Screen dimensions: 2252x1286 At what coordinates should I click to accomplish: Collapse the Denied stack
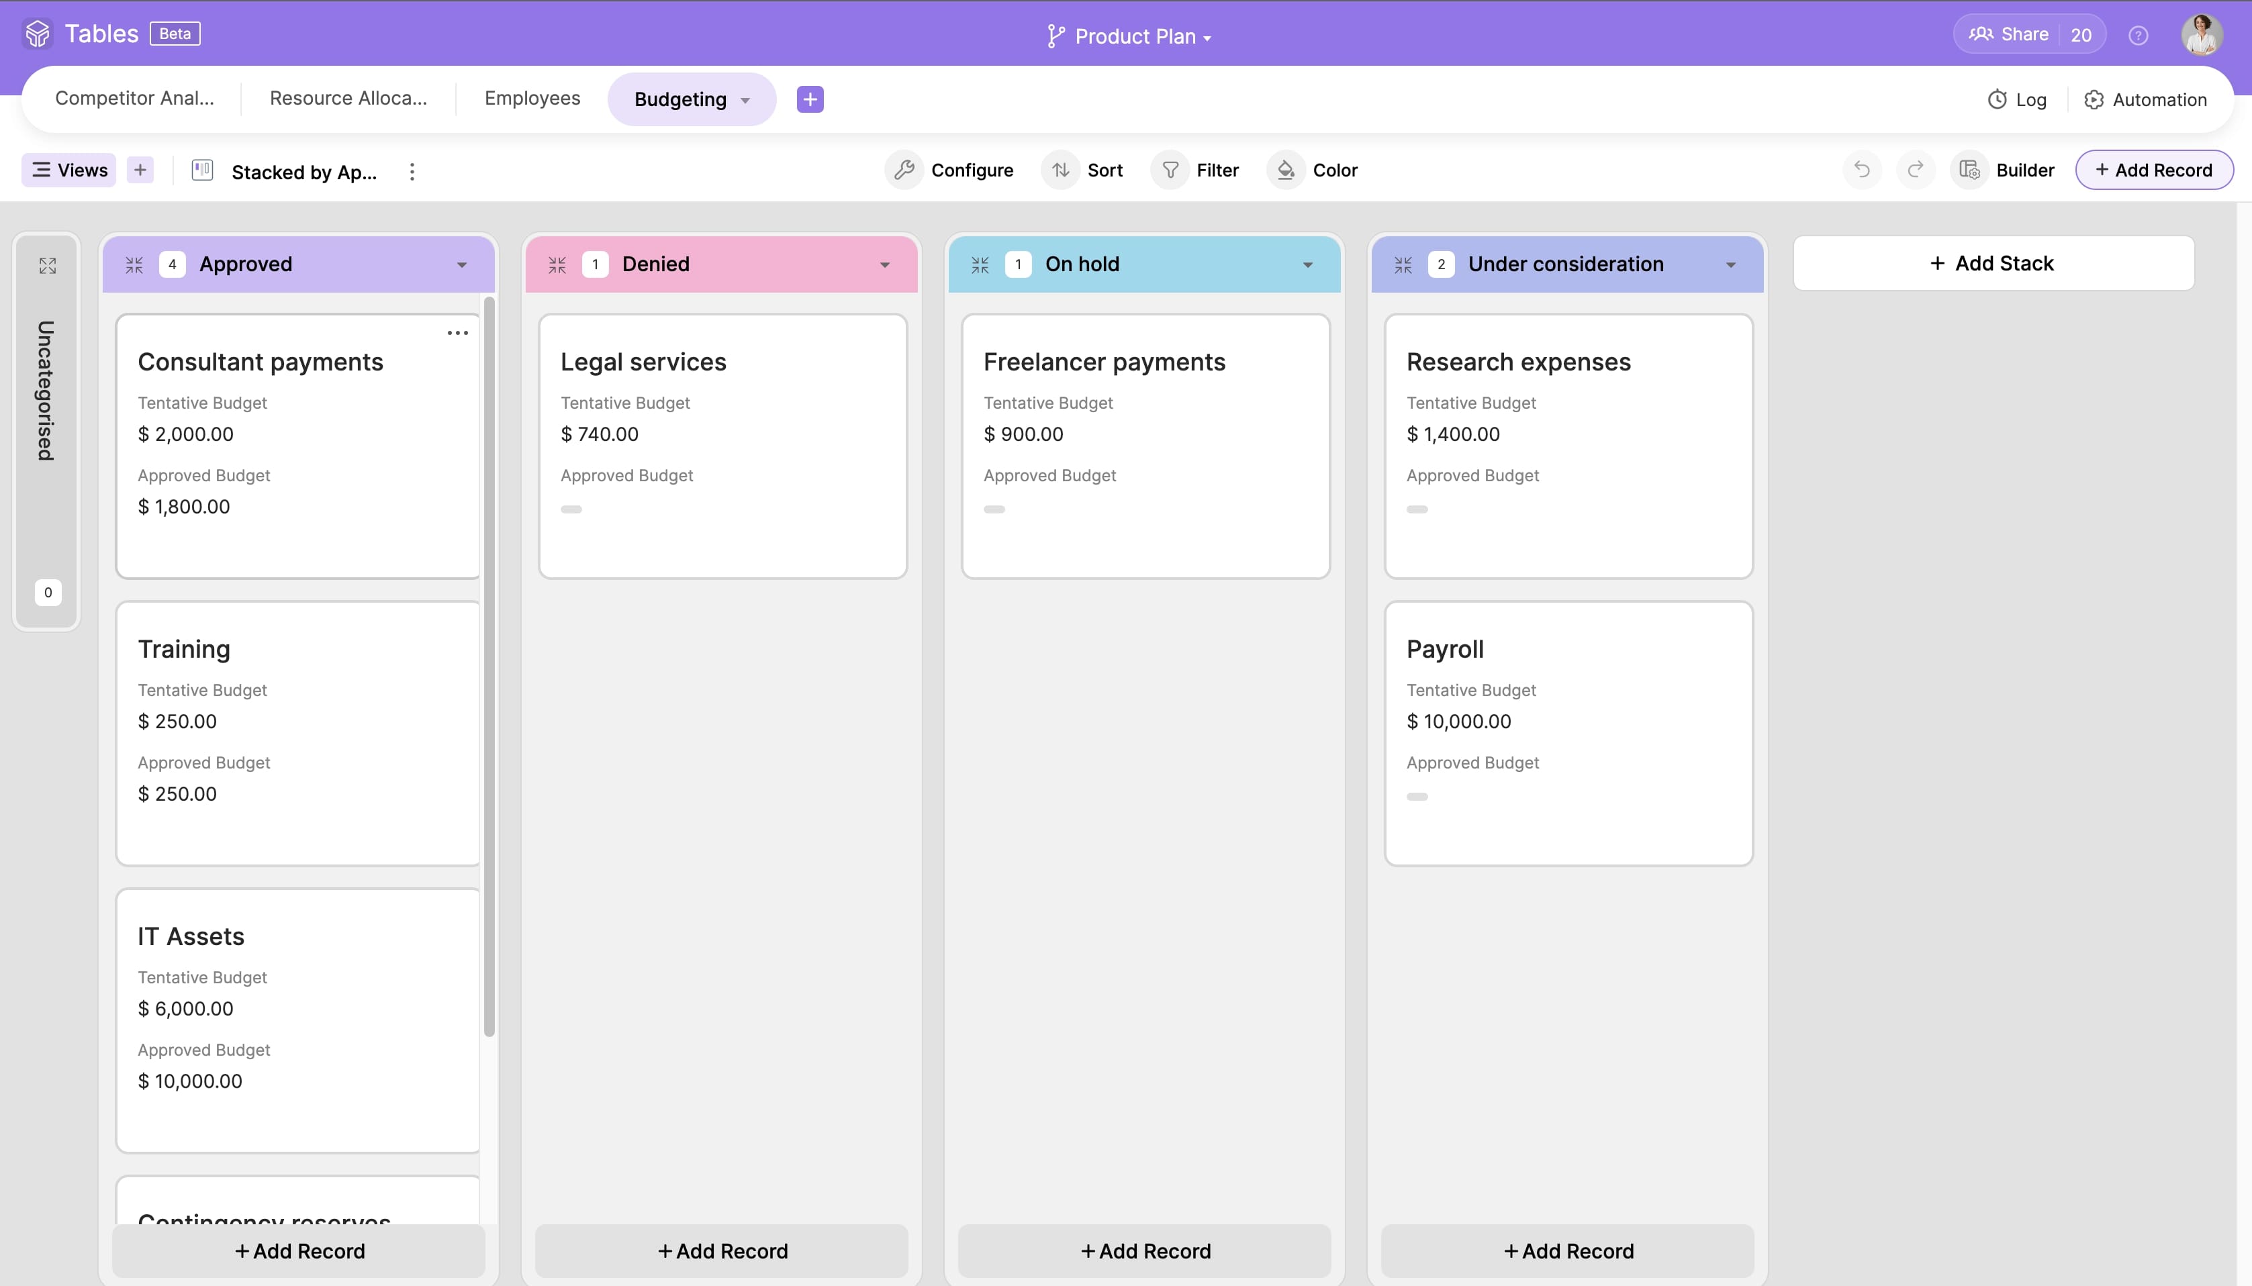557,264
